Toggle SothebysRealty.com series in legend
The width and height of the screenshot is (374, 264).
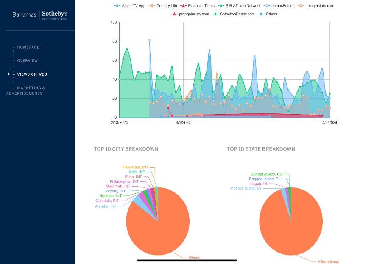pos(233,14)
